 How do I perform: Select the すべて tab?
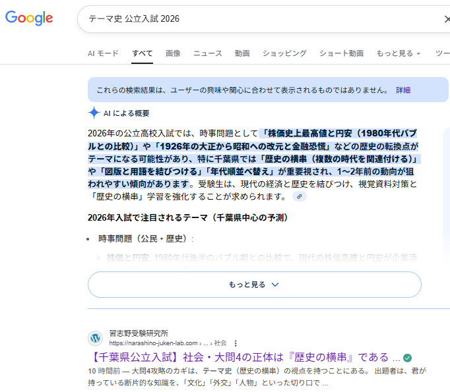(x=142, y=53)
